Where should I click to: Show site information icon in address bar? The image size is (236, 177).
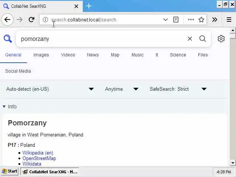[45, 20]
